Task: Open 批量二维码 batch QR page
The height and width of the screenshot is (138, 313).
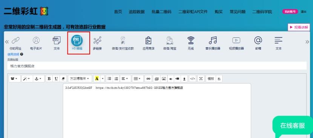Action: (161, 12)
